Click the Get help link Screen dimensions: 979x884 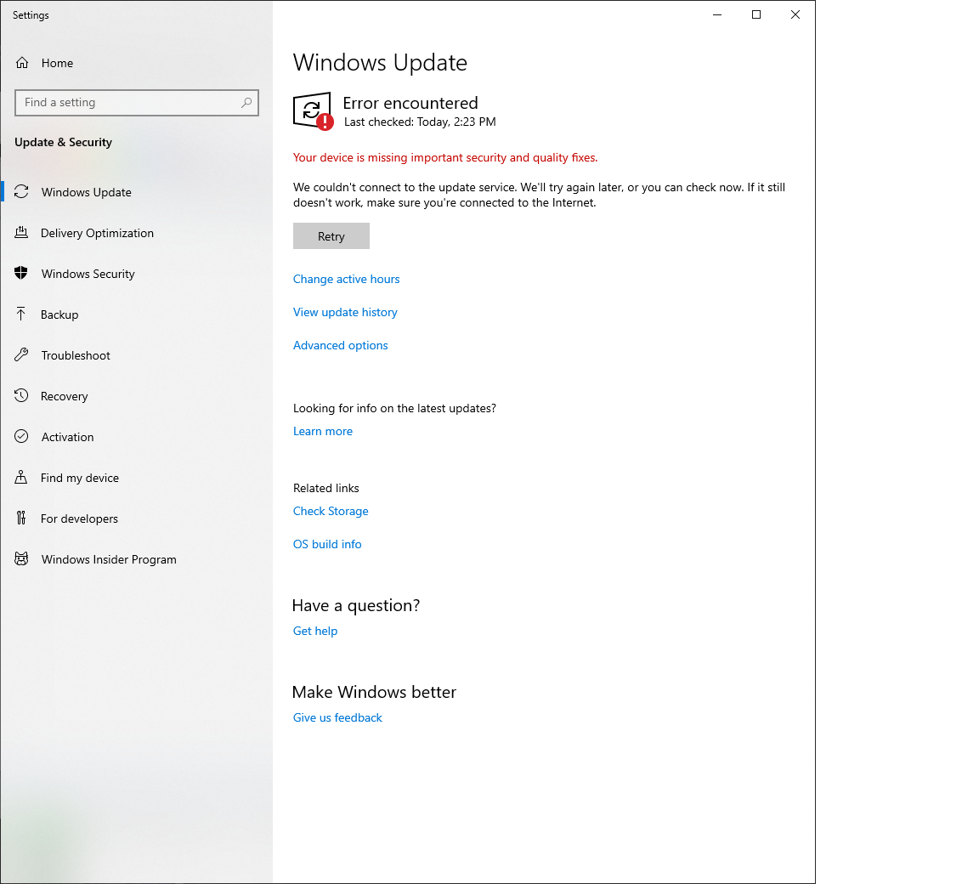(315, 632)
